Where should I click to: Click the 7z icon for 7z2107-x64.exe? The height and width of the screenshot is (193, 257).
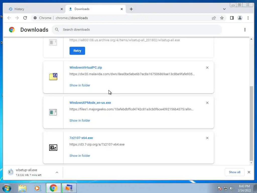[53, 148]
